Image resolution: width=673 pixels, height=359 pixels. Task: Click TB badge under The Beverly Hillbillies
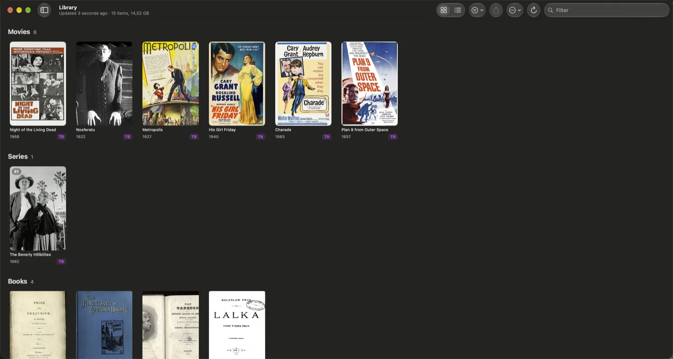[61, 262]
